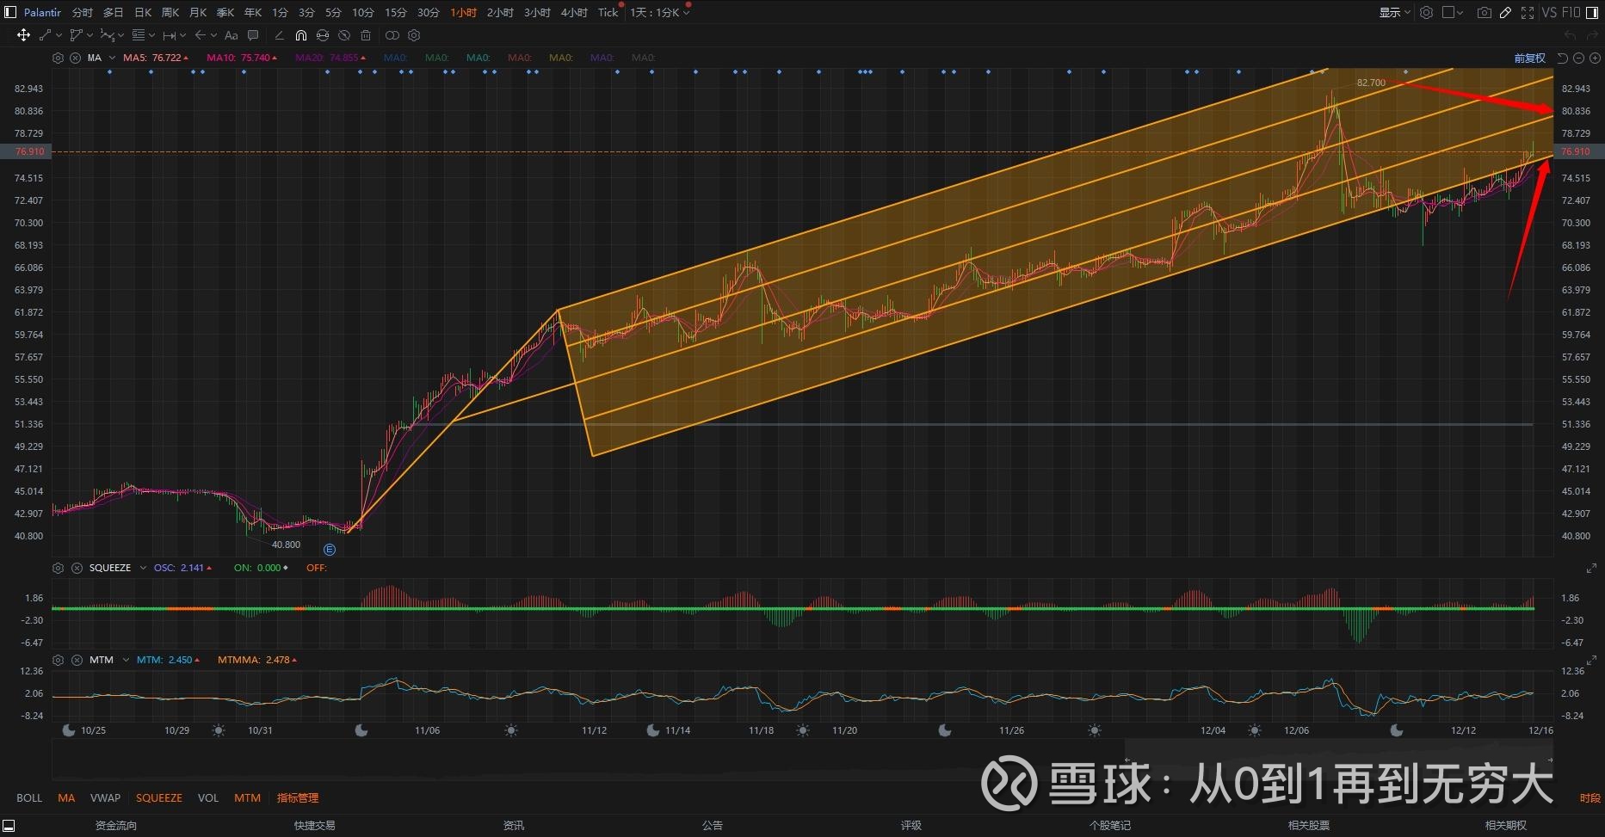The image size is (1605, 837).
Task: Select the arrow annotation tool
Action: (x=200, y=35)
